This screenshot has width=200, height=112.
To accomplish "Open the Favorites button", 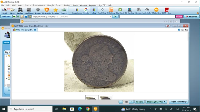I will pos(191,16).
